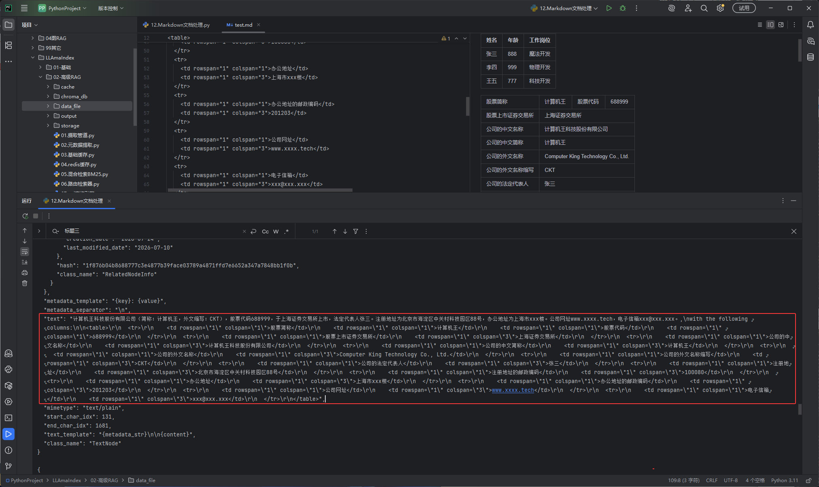The width and height of the screenshot is (819, 487).
Task: Open the Notifications bell
Action: click(811, 25)
